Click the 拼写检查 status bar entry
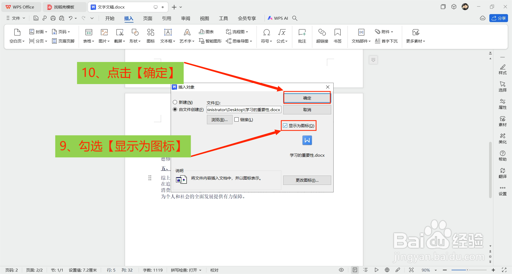The height and width of the screenshot is (274, 512). click(186, 270)
